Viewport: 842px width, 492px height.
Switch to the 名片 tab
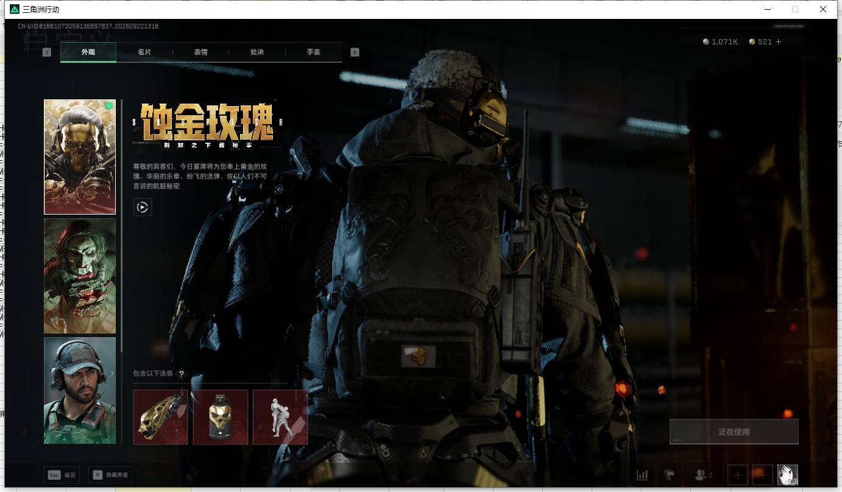coord(144,52)
